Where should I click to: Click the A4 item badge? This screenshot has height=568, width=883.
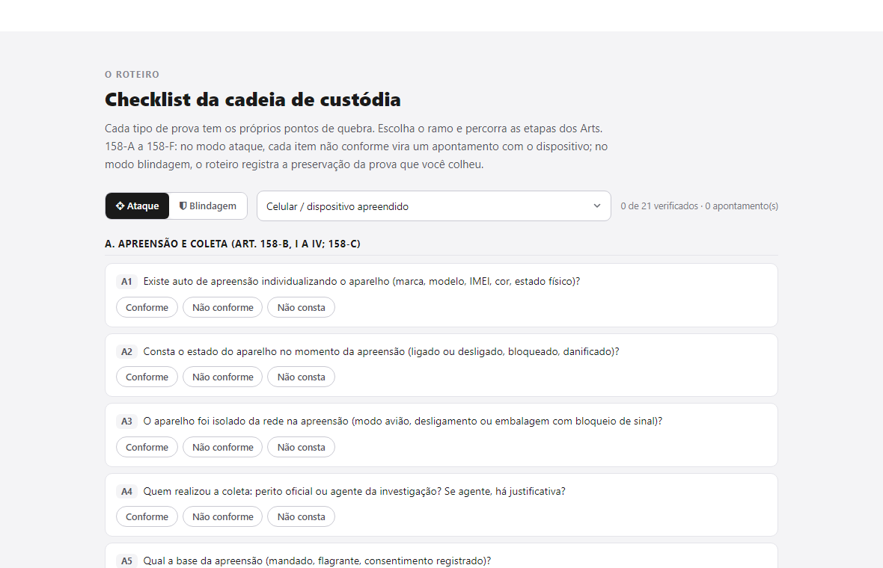pyautogui.click(x=126, y=492)
